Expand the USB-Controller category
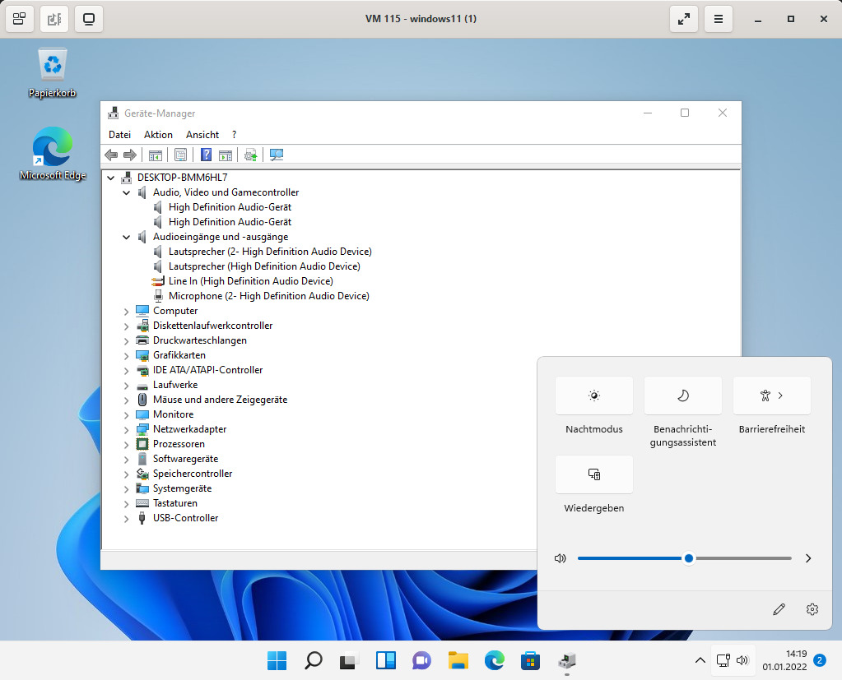842x680 pixels. [127, 519]
